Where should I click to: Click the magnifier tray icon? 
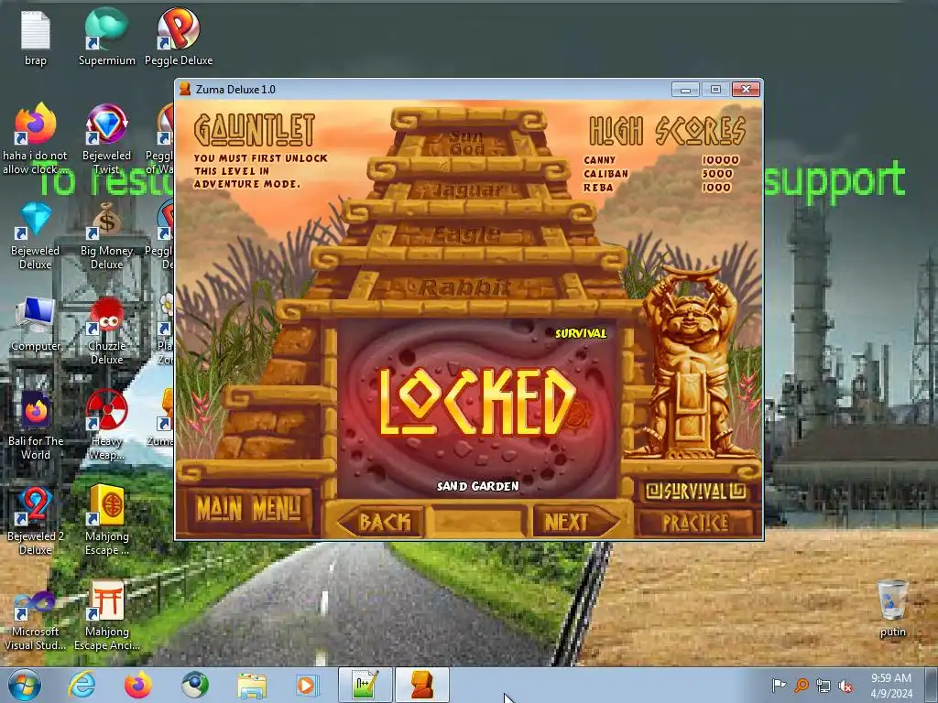(801, 685)
